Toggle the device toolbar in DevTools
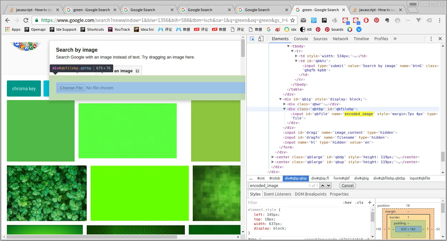Image resolution: width=447 pixels, height=241 pixels. pos(261,39)
